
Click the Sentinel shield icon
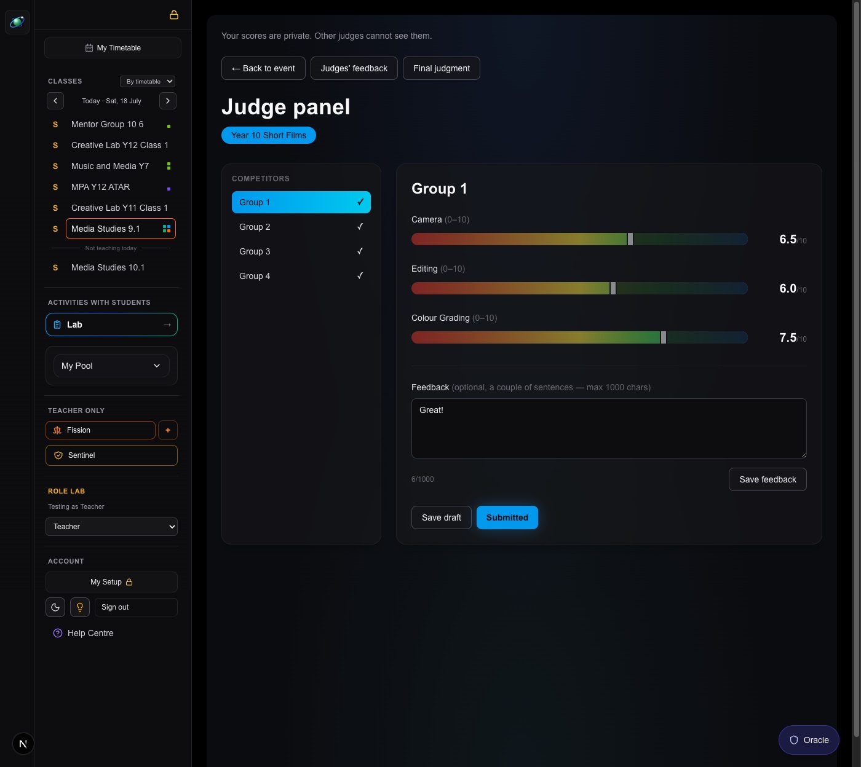pos(58,455)
